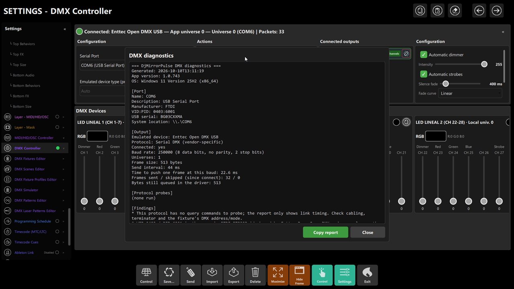Toggle the Layer - MIDI/HID/OSC radio circle

[57, 117]
